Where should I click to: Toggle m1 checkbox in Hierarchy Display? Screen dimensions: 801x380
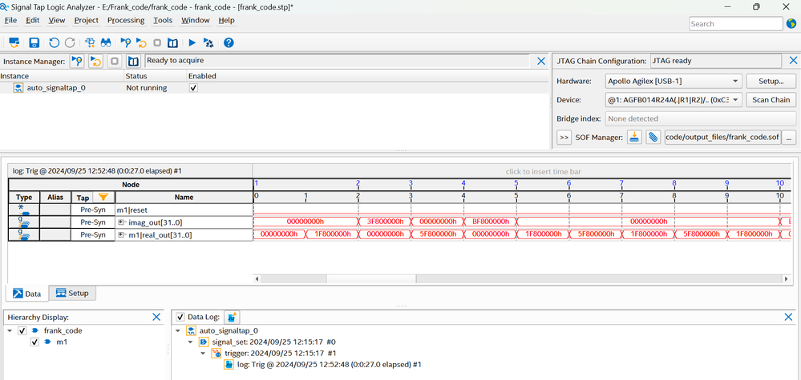pyautogui.click(x=34, y=342)
